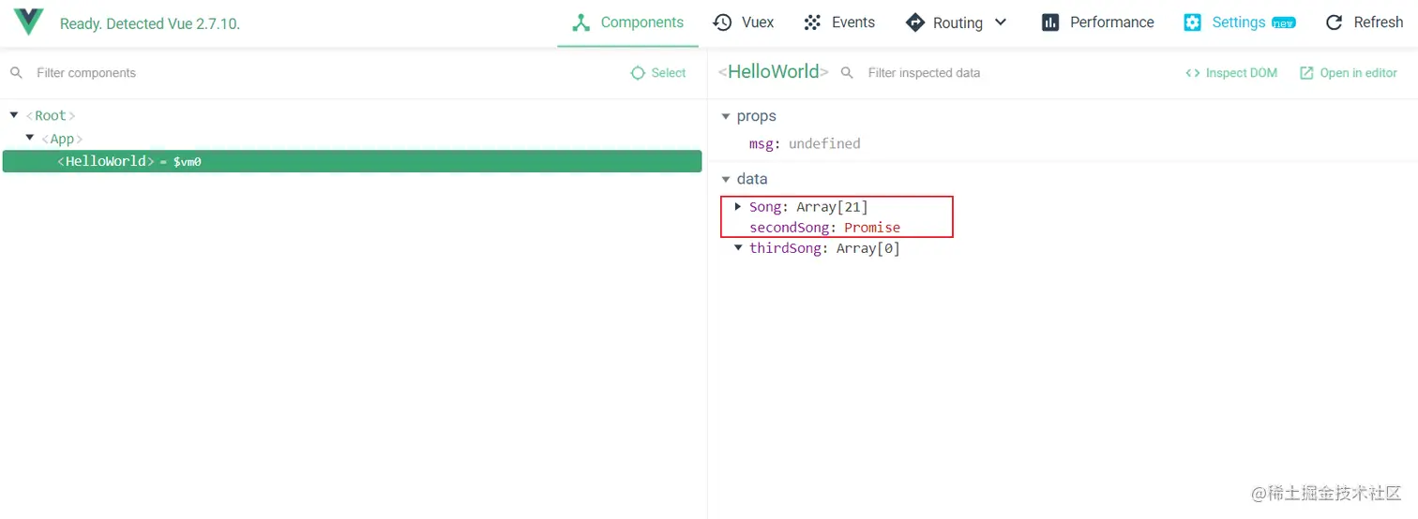Screen dimensions: 1418x519
Task: Collapse the props section
Action: 726,116
